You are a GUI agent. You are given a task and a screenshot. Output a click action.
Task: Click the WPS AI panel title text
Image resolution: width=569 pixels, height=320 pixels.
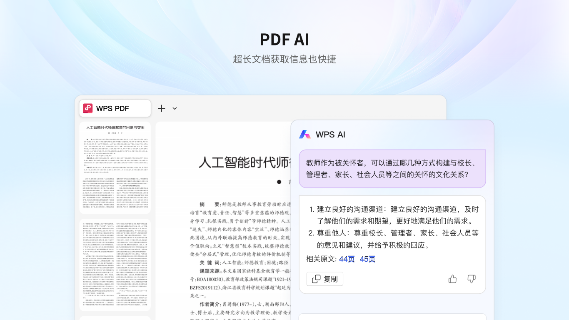(330, 134)
